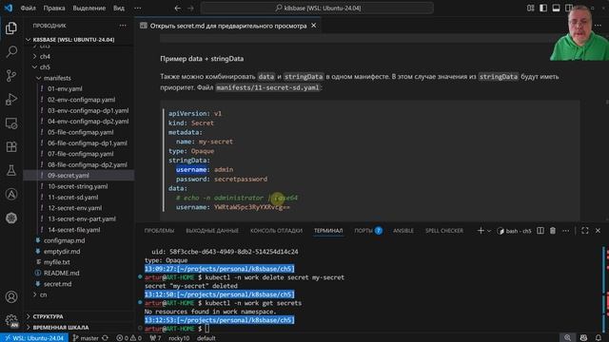Open Run and Debug view
The width and height of the screenshot is (609, 342).
(11, 99)
